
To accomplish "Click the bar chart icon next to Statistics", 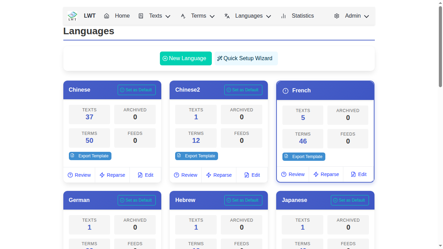I will click(283, 16).
